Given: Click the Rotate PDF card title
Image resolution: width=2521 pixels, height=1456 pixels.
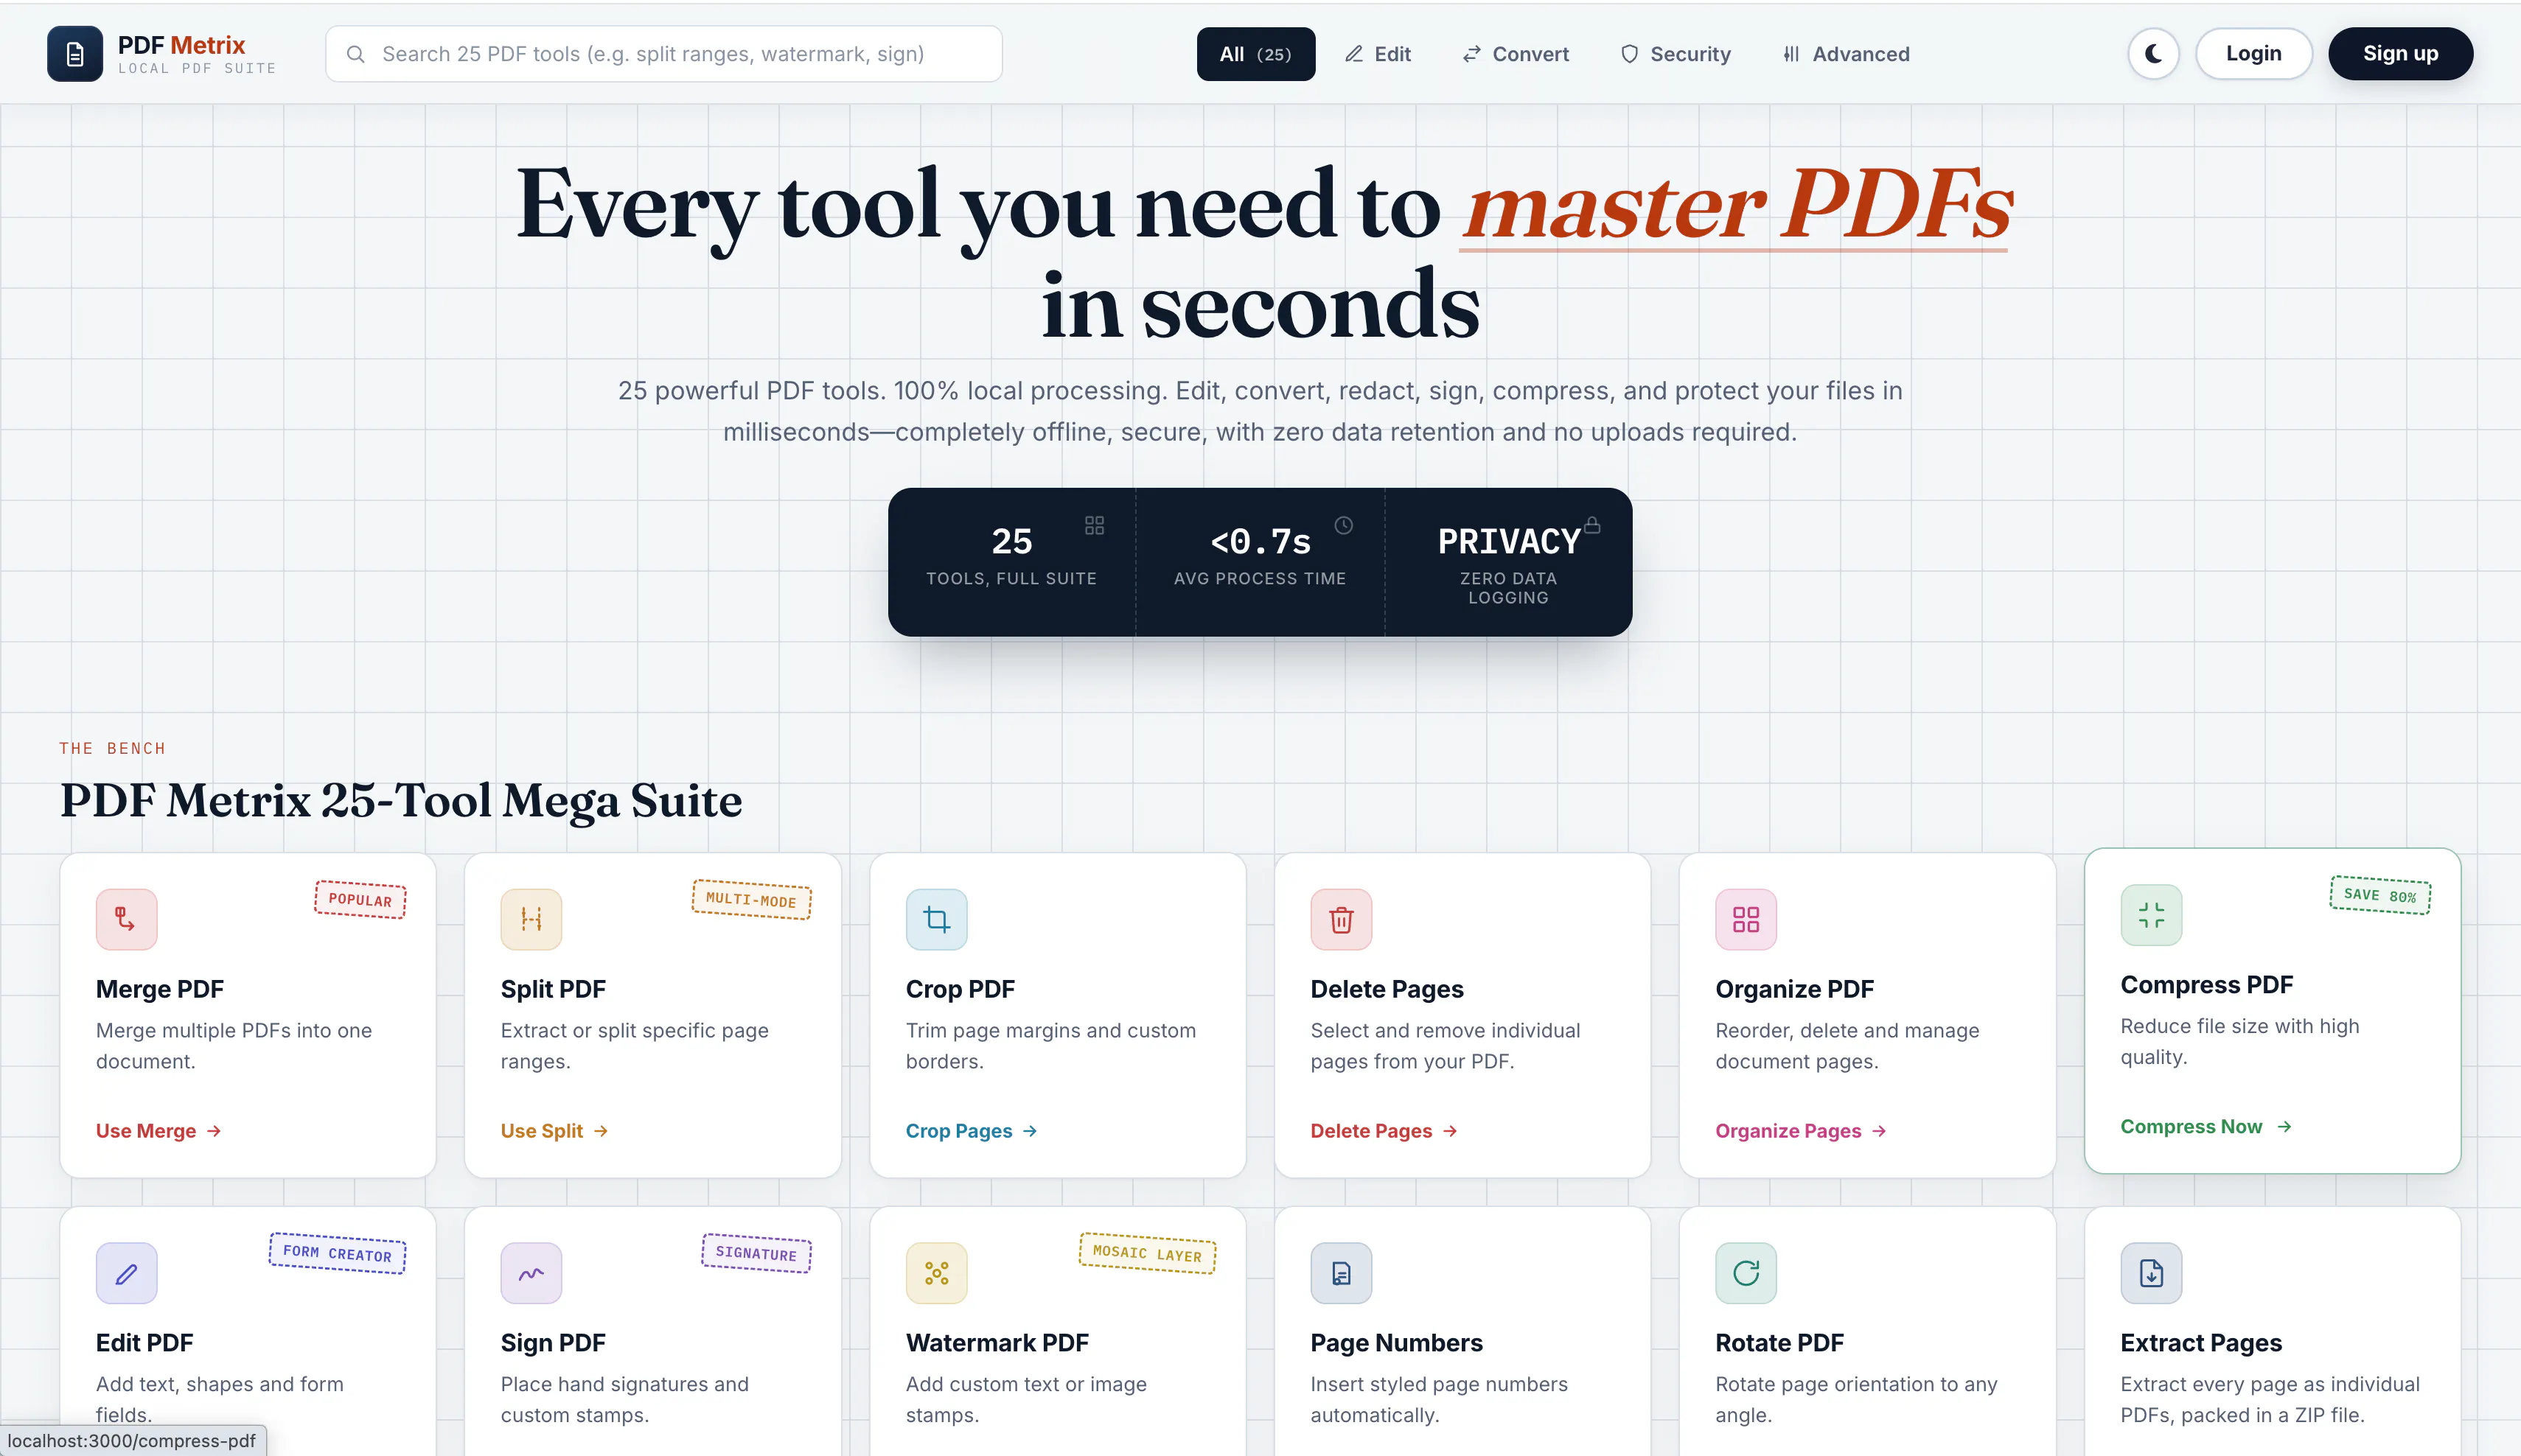Looking at the screenshot, I should pyautogui.click(x=1779, y=1343).
